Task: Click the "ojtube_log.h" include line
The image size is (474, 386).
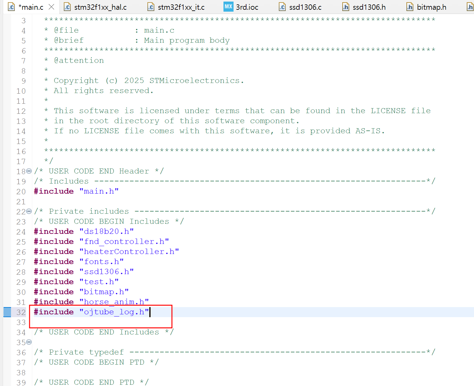Action: tap(91, 312)
